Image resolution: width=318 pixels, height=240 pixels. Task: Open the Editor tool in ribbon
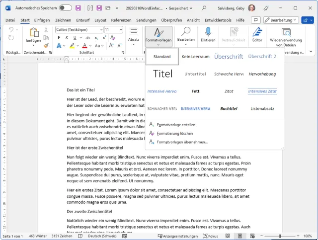point(257,33)
